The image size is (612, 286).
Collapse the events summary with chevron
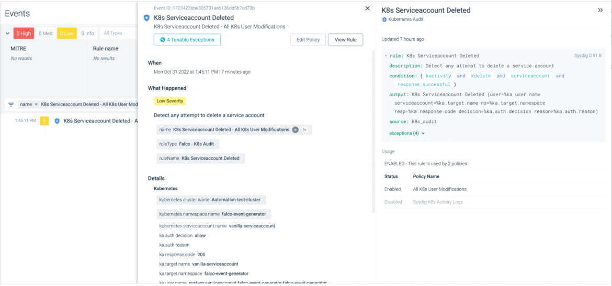tap(8, 33)
